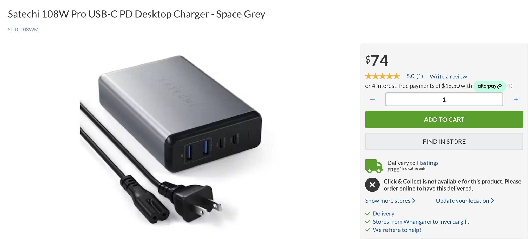
Task: Open Write a review link
Action: (448, 77)
